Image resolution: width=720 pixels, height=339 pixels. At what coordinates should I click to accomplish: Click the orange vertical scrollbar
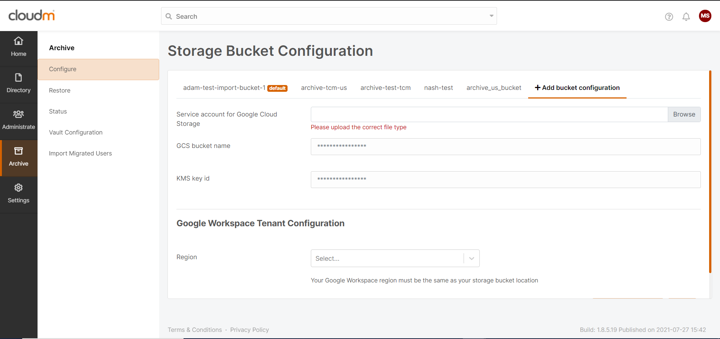tap(710, 172)
